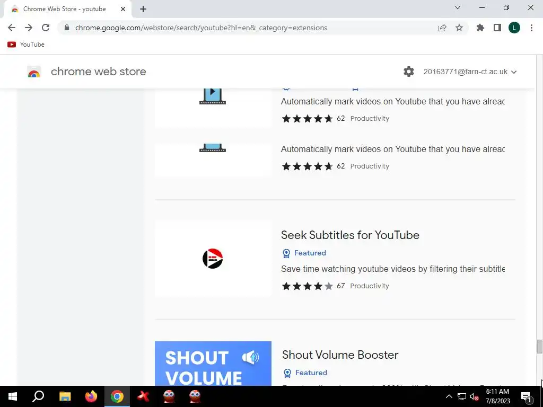
Task: Click Seek Subtitles extension logo thumbnail
Action: tap(213, 259)
